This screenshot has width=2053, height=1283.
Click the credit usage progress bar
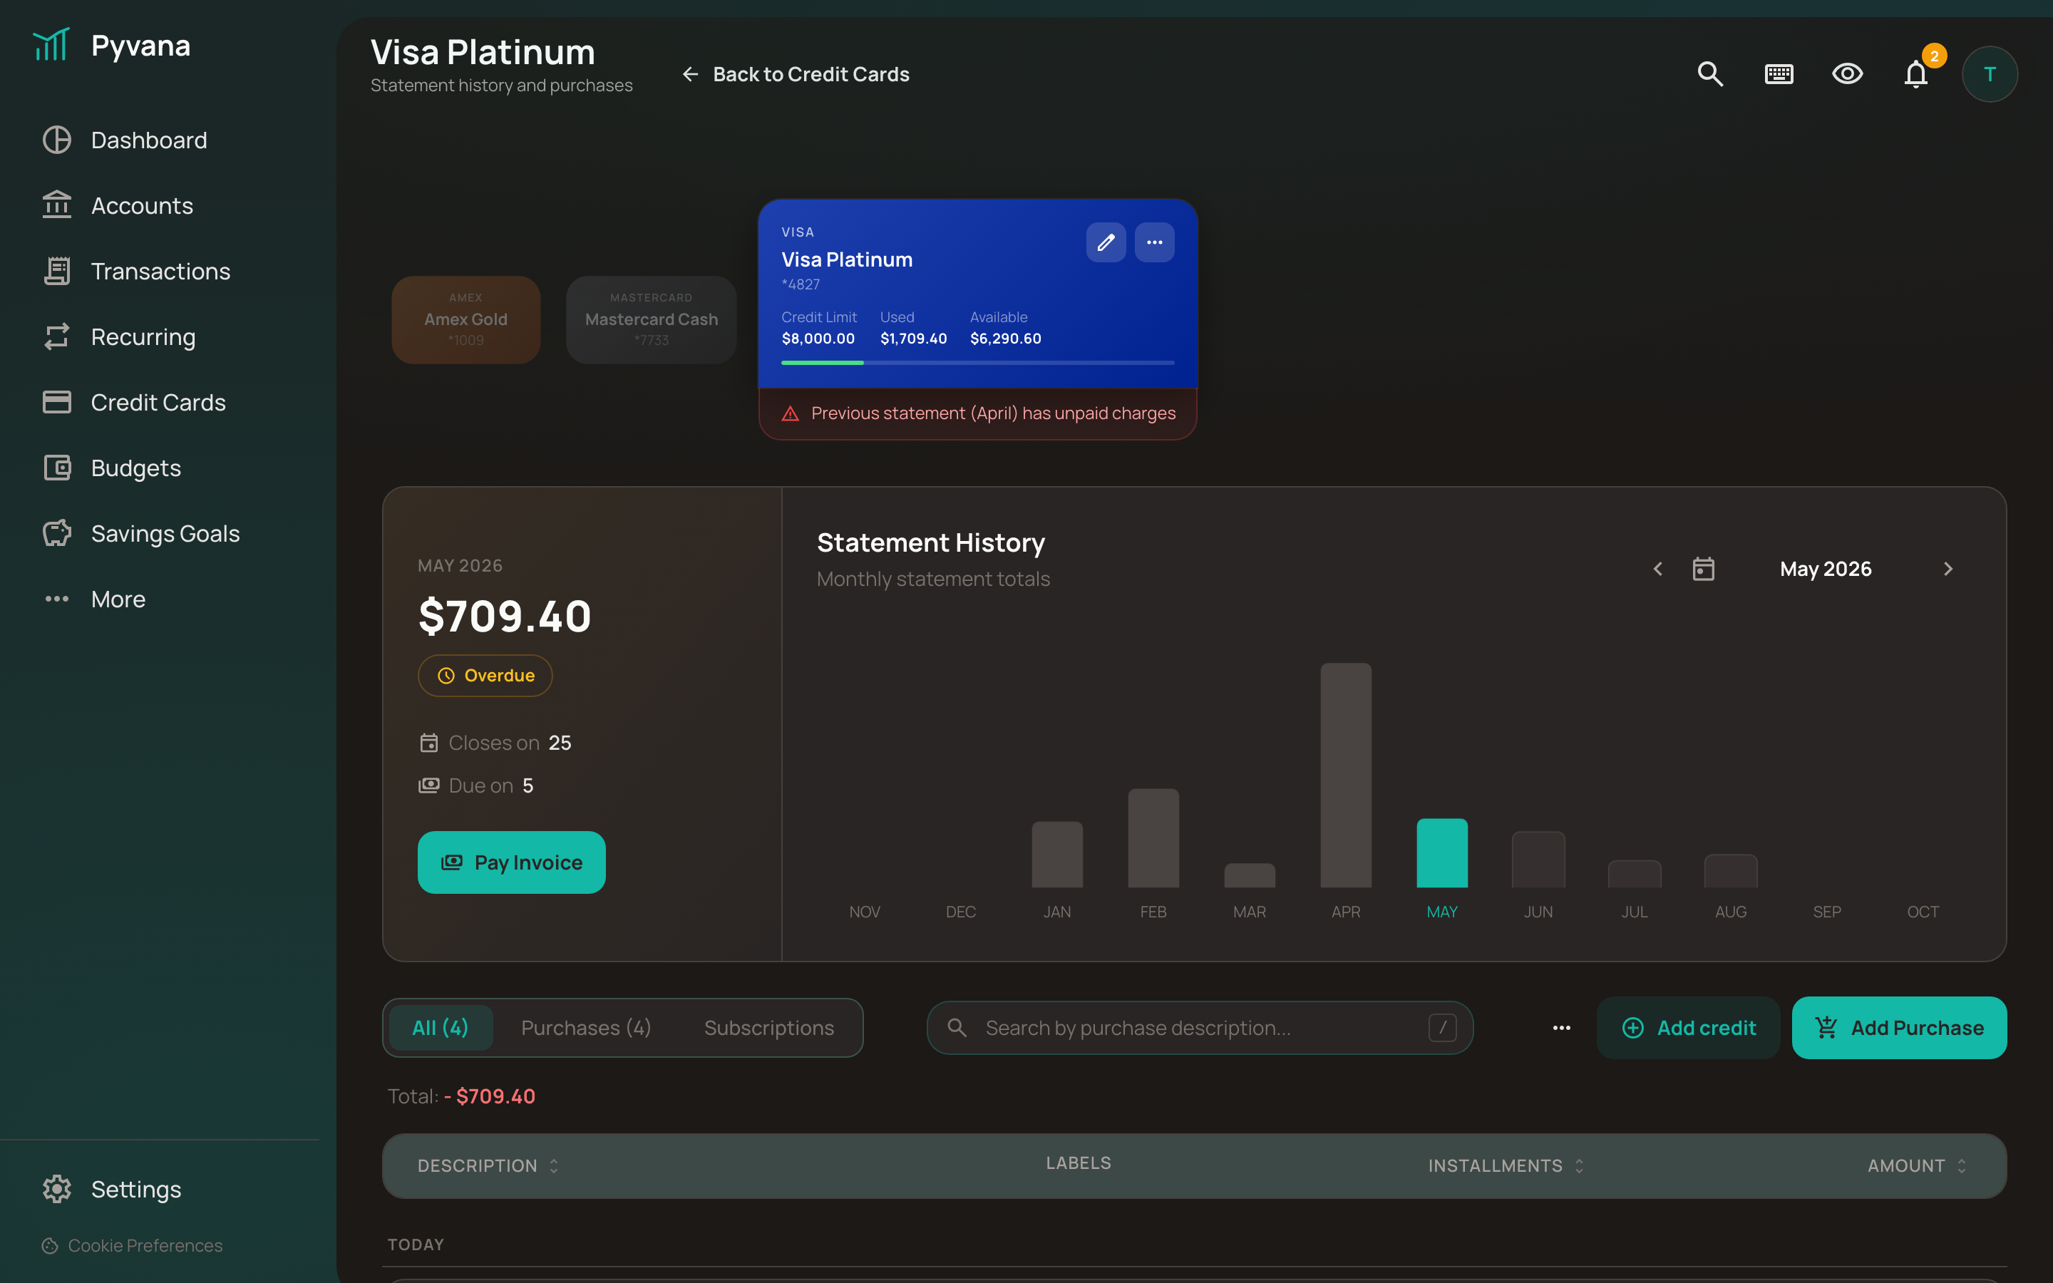pyautogui.click(x=977, y=364)
